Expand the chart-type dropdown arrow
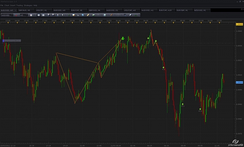This screenshot has height=147, width=244. point(19,15)
